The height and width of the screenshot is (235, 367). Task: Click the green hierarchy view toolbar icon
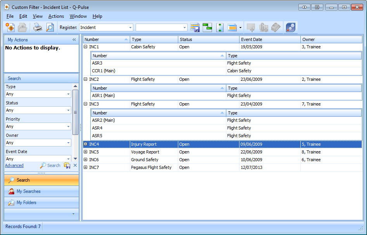(207, 27)
